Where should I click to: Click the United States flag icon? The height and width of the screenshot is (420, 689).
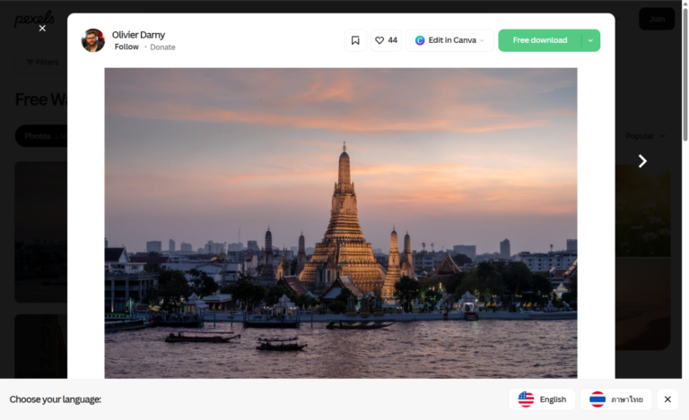(526, 399)
